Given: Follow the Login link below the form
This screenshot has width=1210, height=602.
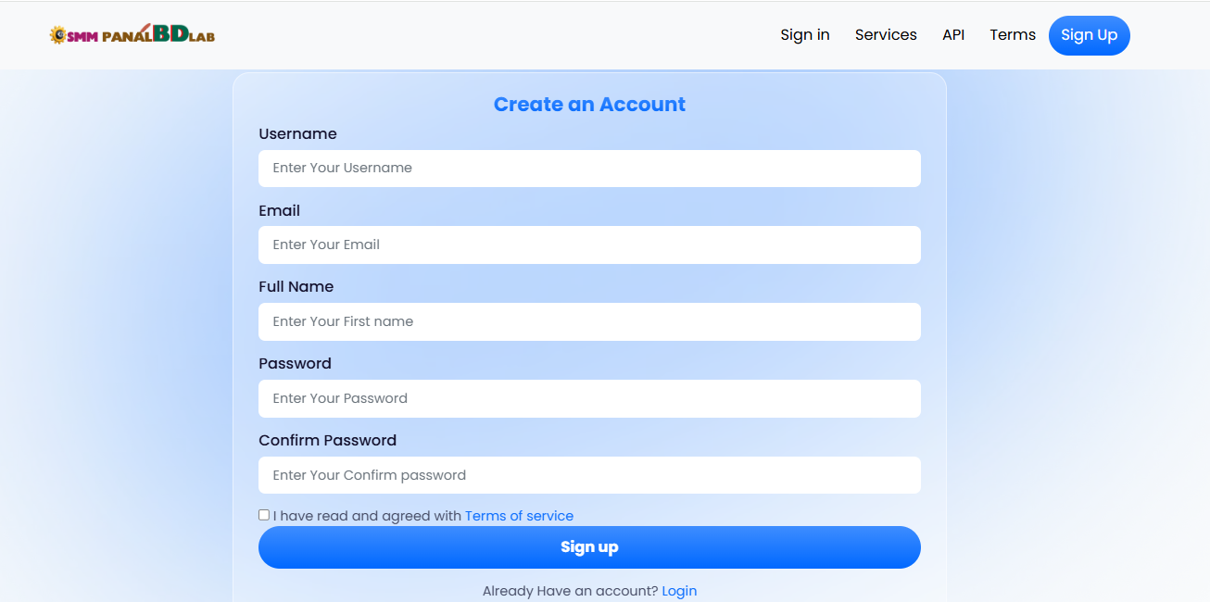Looking at the screenshot, I should pyautogui.click(x=679, y=591).
